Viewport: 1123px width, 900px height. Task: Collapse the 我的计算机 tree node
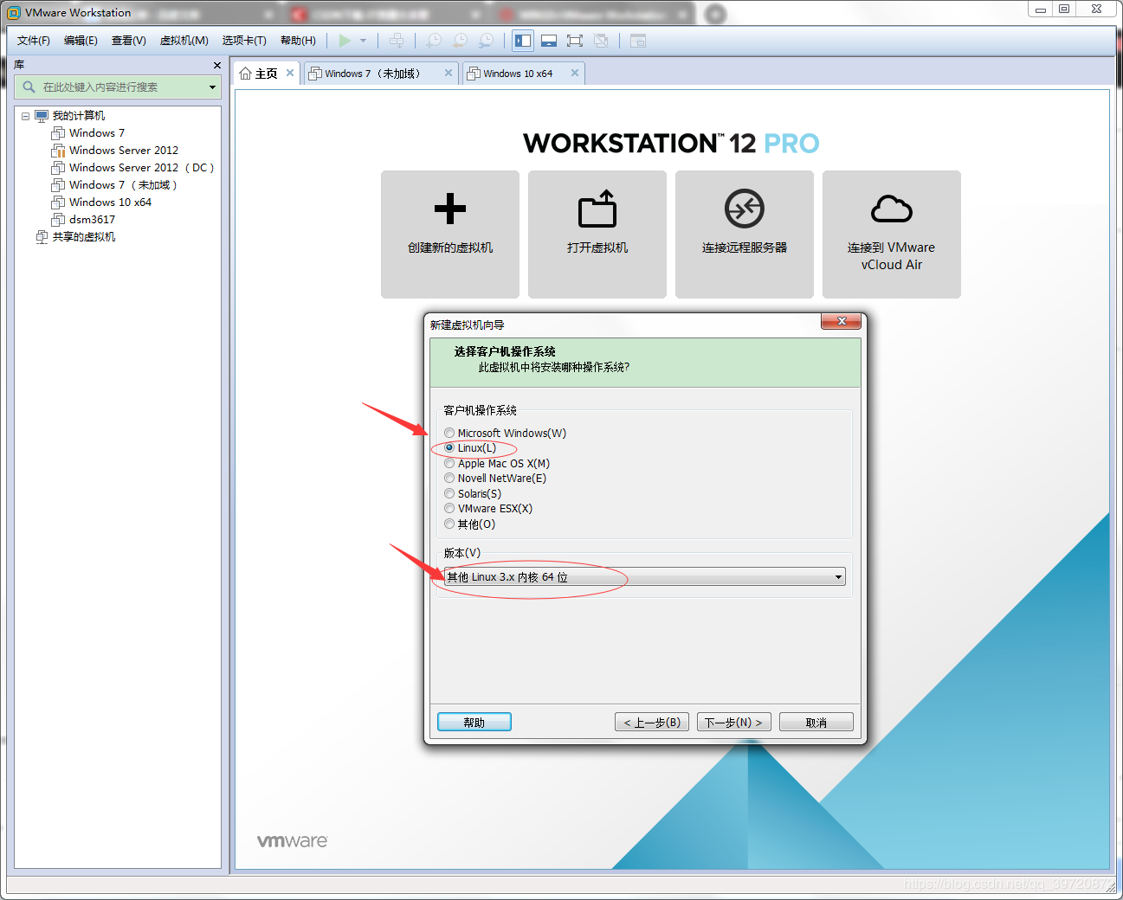(x=25, y=116)
